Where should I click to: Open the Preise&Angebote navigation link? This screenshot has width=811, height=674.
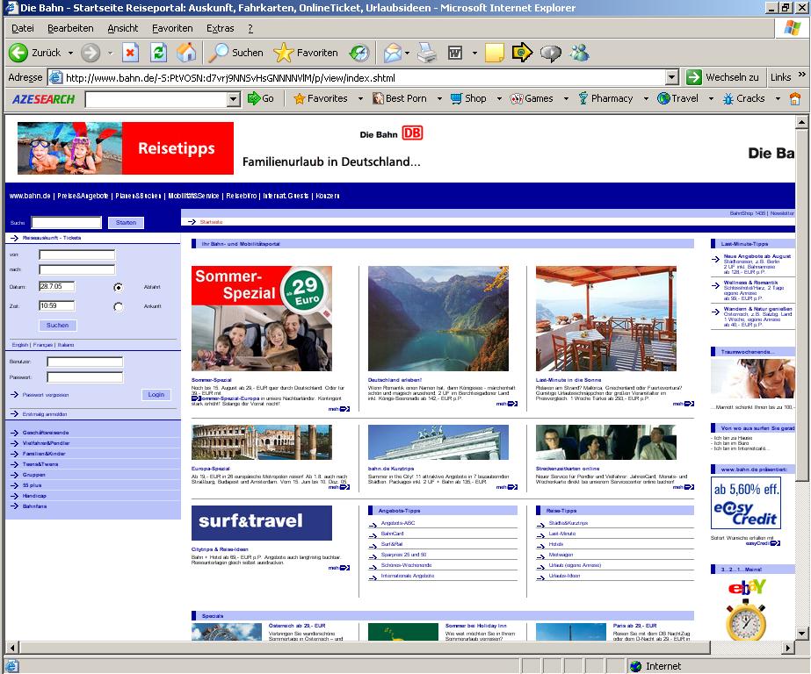[x=83, y=196]
